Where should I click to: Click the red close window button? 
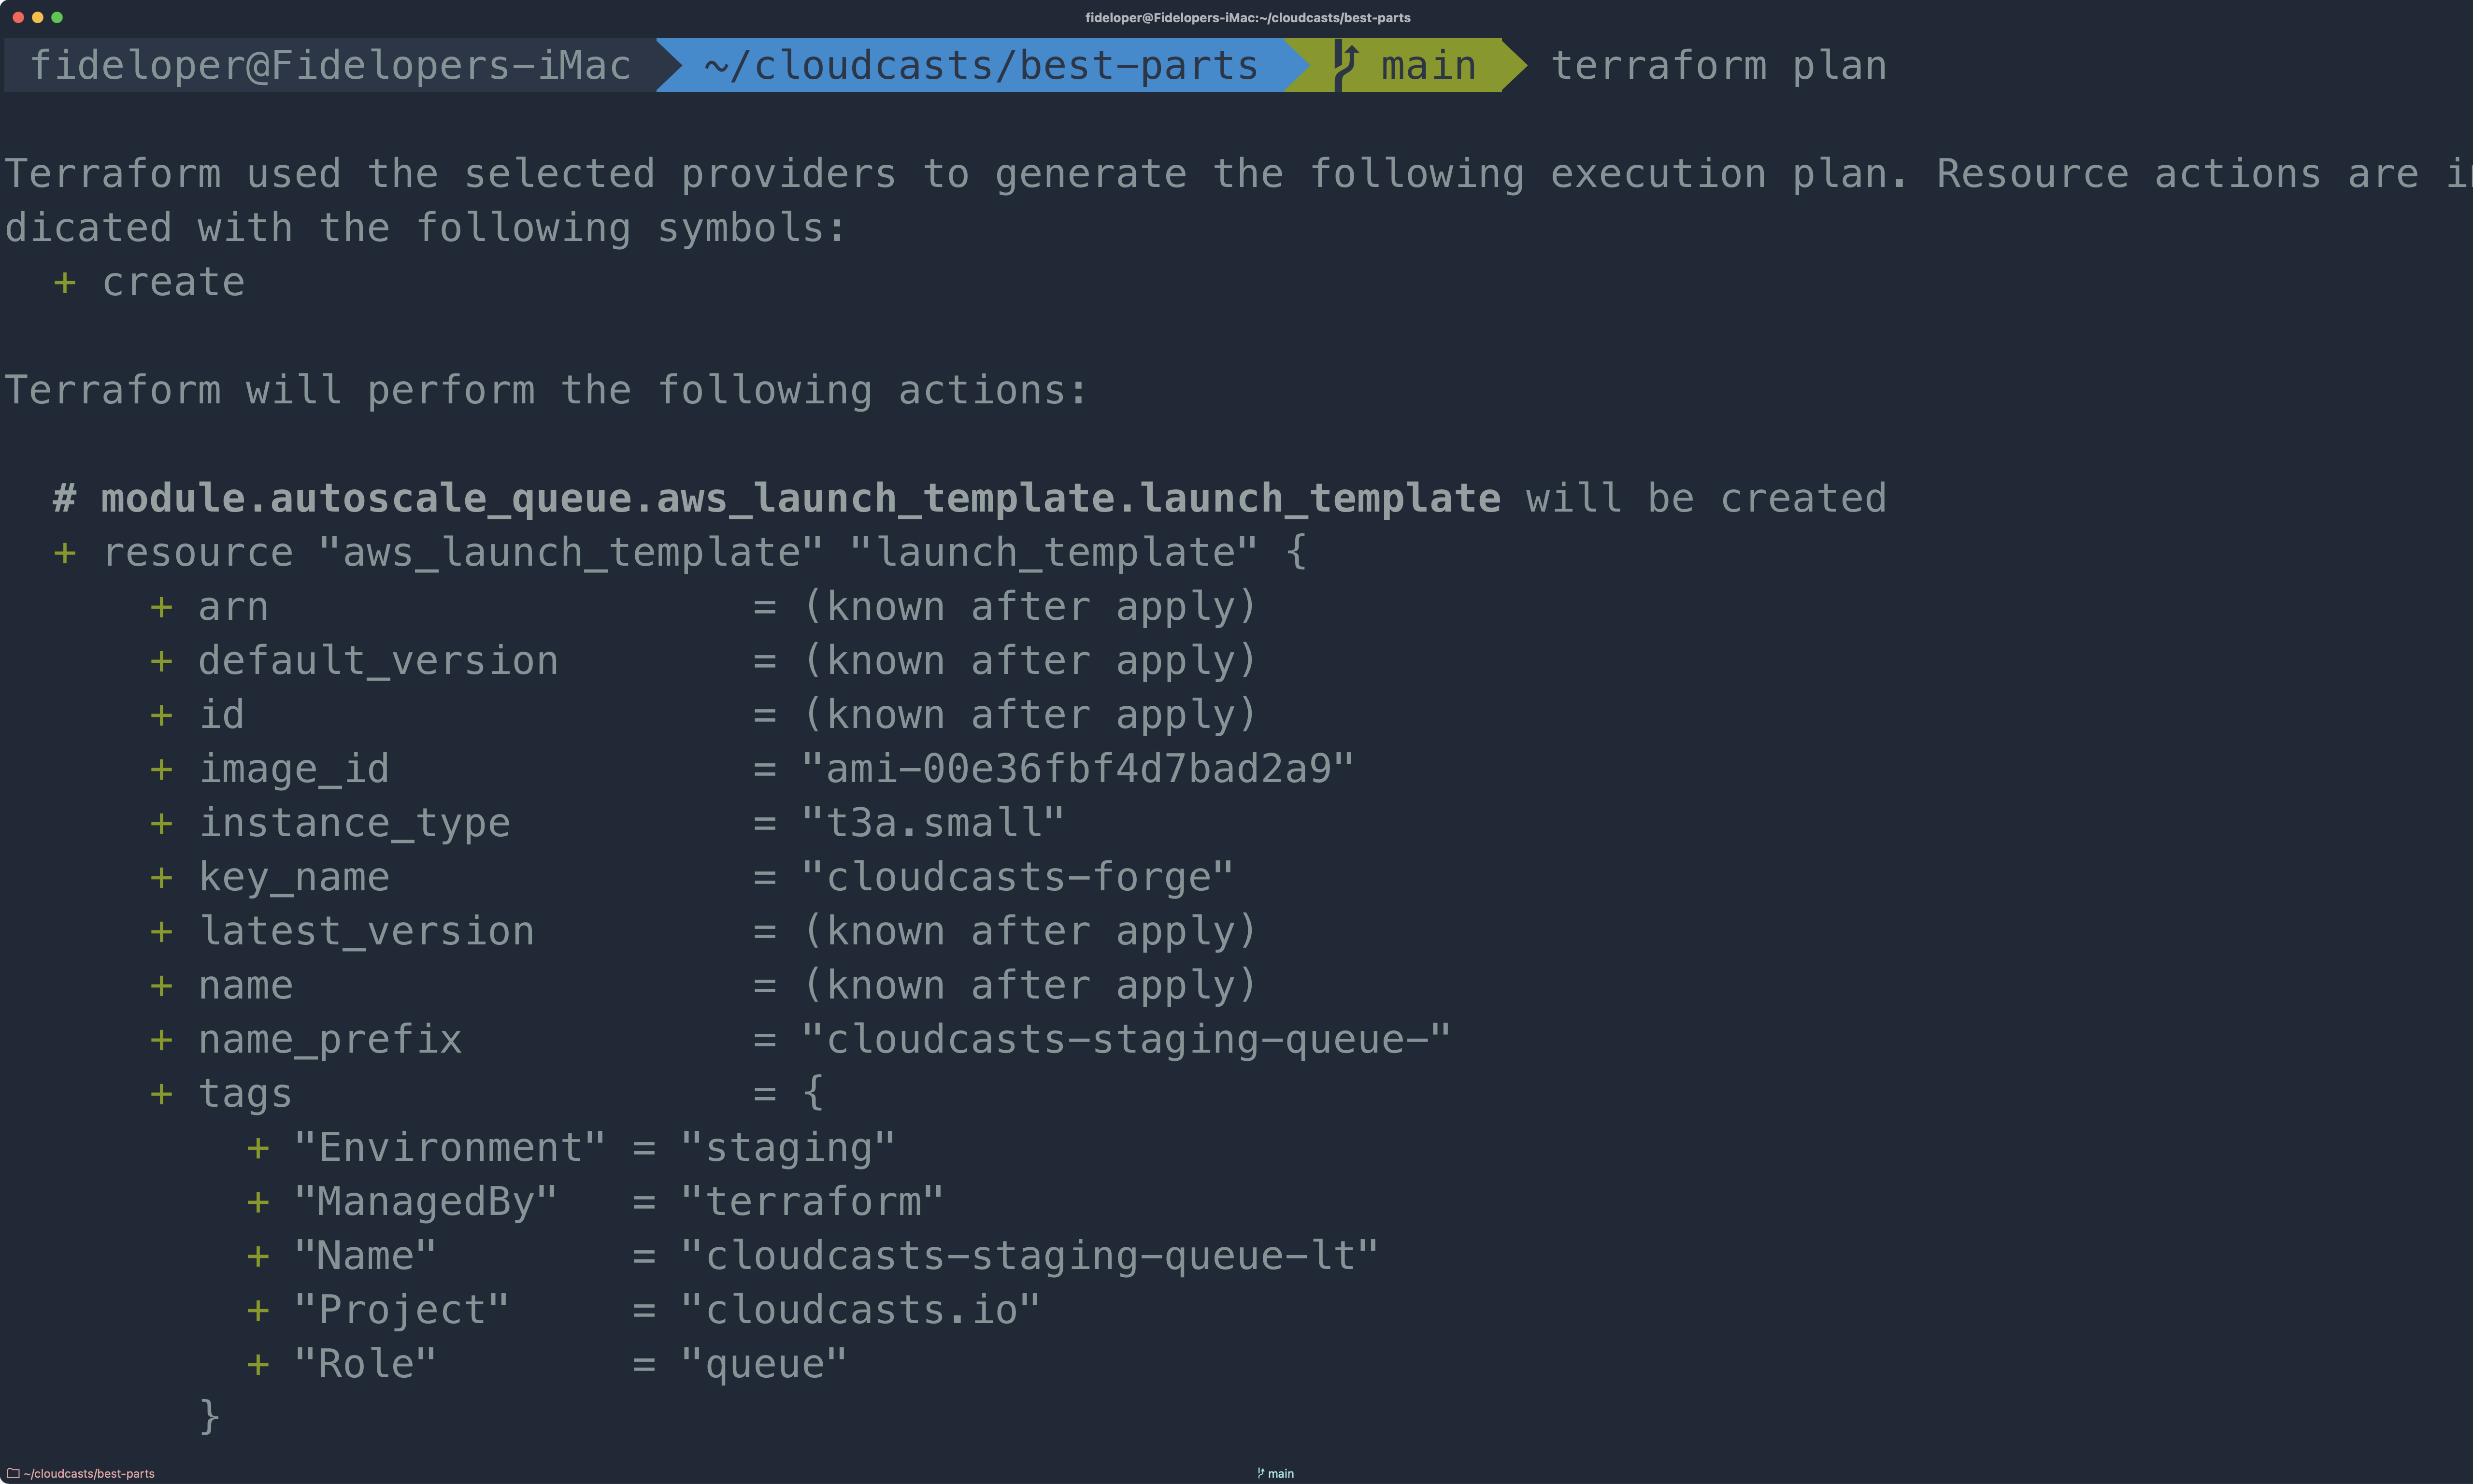[x=18, y=17]
